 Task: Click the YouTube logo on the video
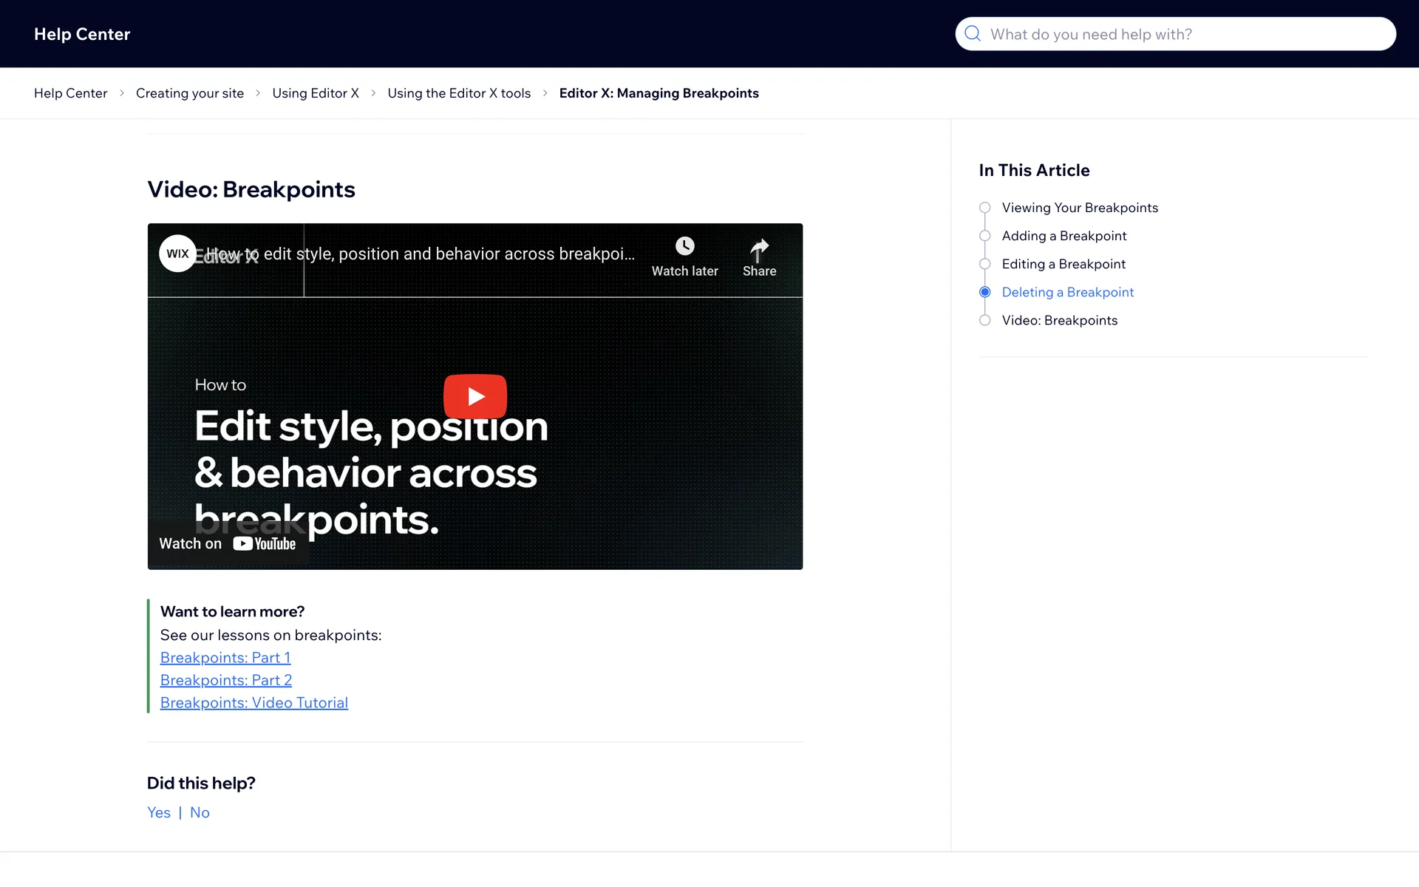tap(265, 544)
